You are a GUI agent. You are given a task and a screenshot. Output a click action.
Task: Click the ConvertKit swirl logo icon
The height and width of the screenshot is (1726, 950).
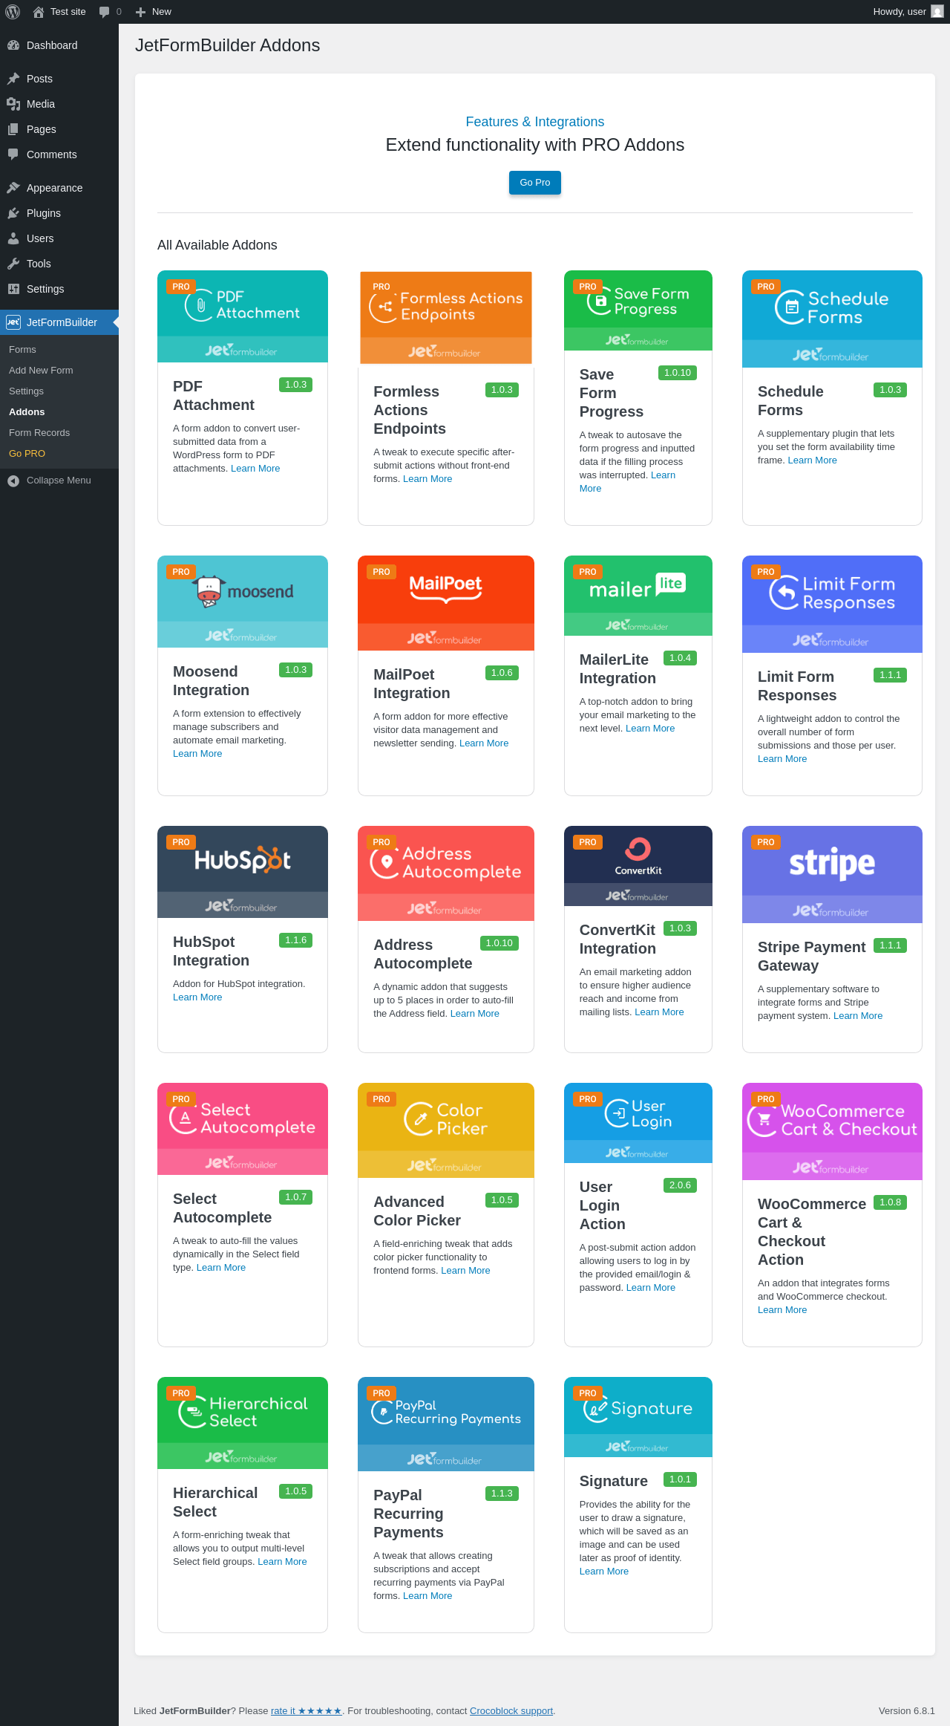point(638,848)
